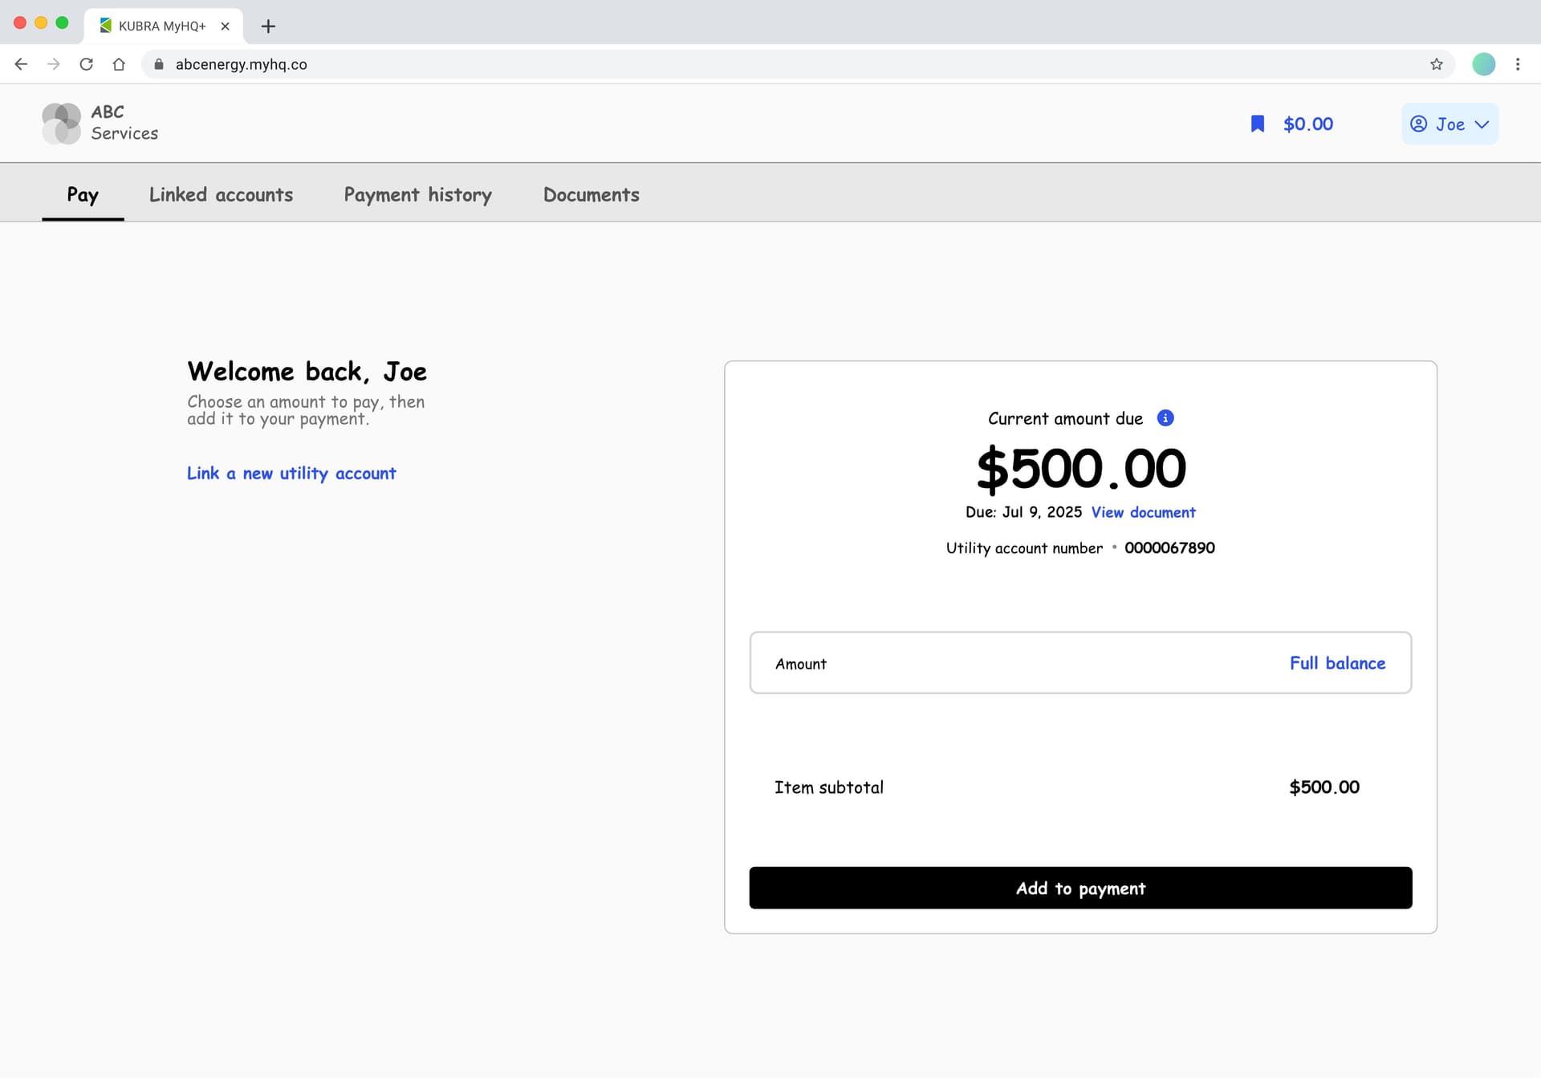Viewport: 1541px width, 1078px height.
Task: Click the Add to payment button
Action: point(1080,888)
